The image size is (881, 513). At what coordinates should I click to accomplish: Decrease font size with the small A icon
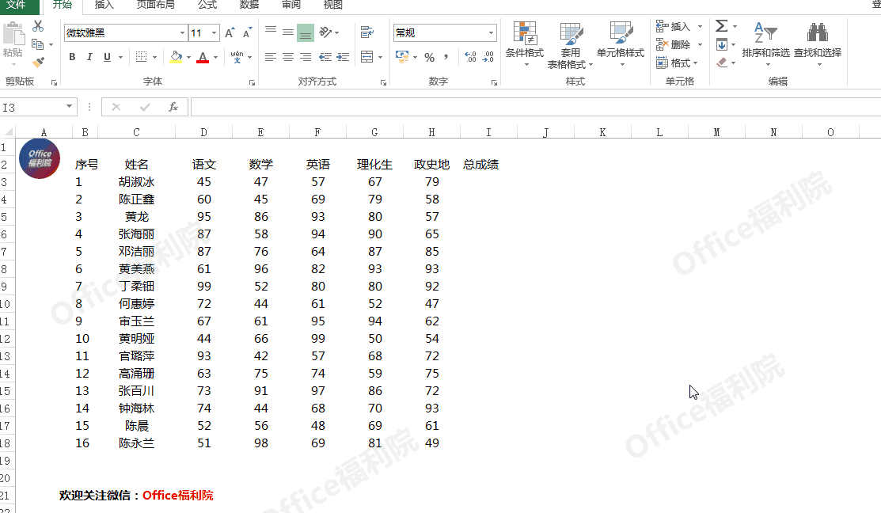(x=247, y=32)
